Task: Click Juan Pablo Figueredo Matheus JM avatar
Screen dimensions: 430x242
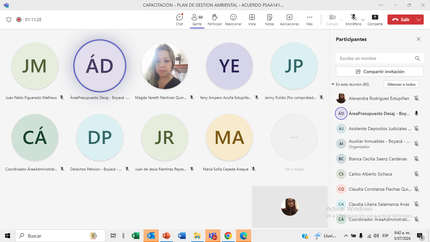Action: tap(35, 66)
